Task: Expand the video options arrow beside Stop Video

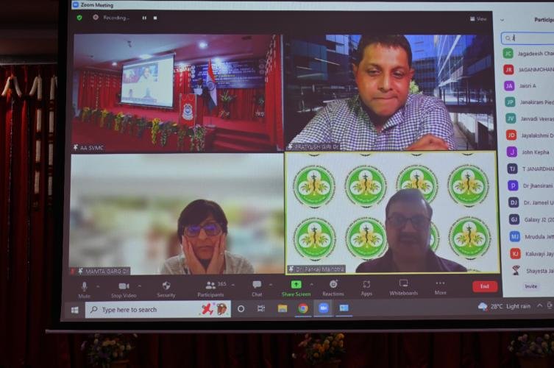Action: [139, 285]
